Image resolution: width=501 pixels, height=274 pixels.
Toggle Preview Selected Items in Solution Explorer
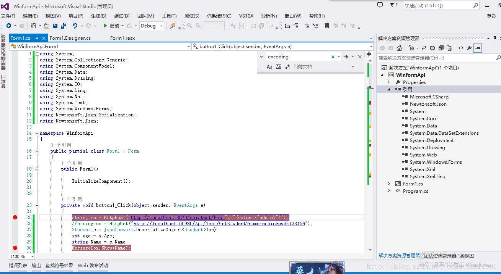pyautogui.click(x=478, y=48)
